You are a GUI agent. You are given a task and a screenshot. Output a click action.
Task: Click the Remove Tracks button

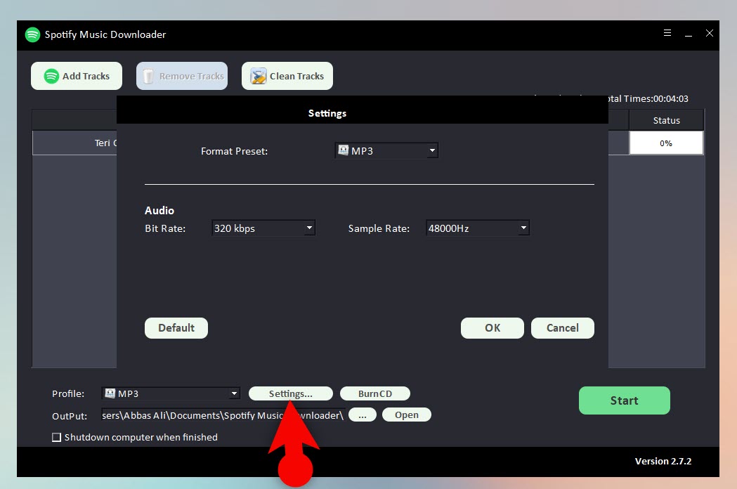(182, 76)
